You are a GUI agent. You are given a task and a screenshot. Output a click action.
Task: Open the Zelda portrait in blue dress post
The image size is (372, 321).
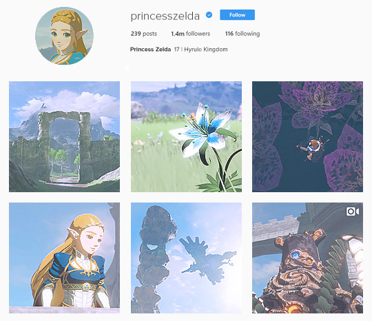(x=64, y=258)
